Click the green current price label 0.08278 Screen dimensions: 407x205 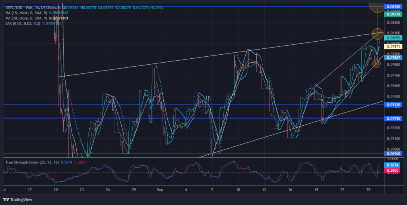(x=393, y=14)
